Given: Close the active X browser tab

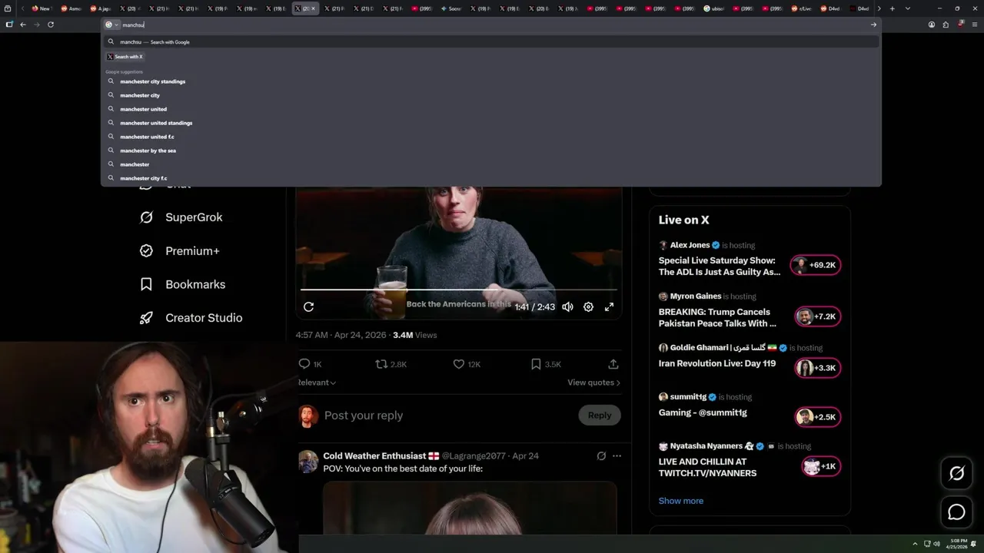Looking at the screenshot, I should (313, 8).
